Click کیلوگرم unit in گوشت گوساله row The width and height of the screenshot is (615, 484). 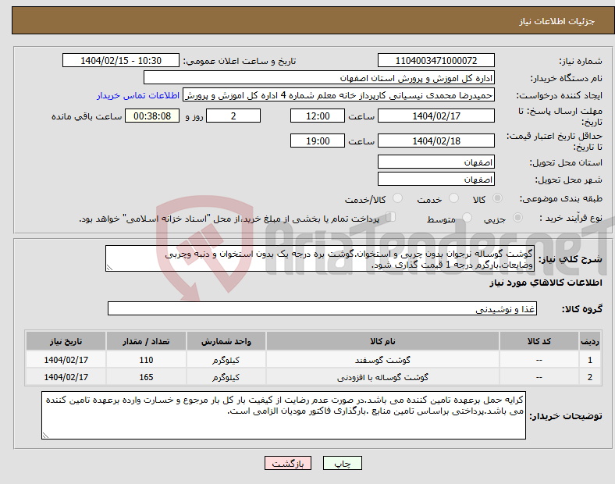[226, 377]
